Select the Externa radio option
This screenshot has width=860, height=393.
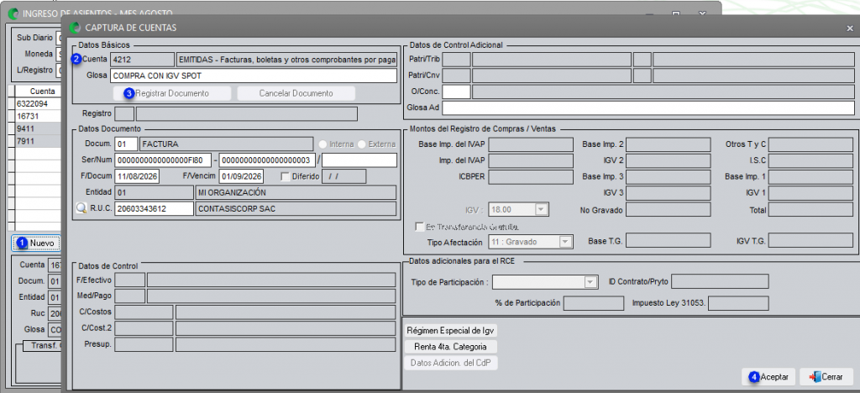(x=362, y=144)
